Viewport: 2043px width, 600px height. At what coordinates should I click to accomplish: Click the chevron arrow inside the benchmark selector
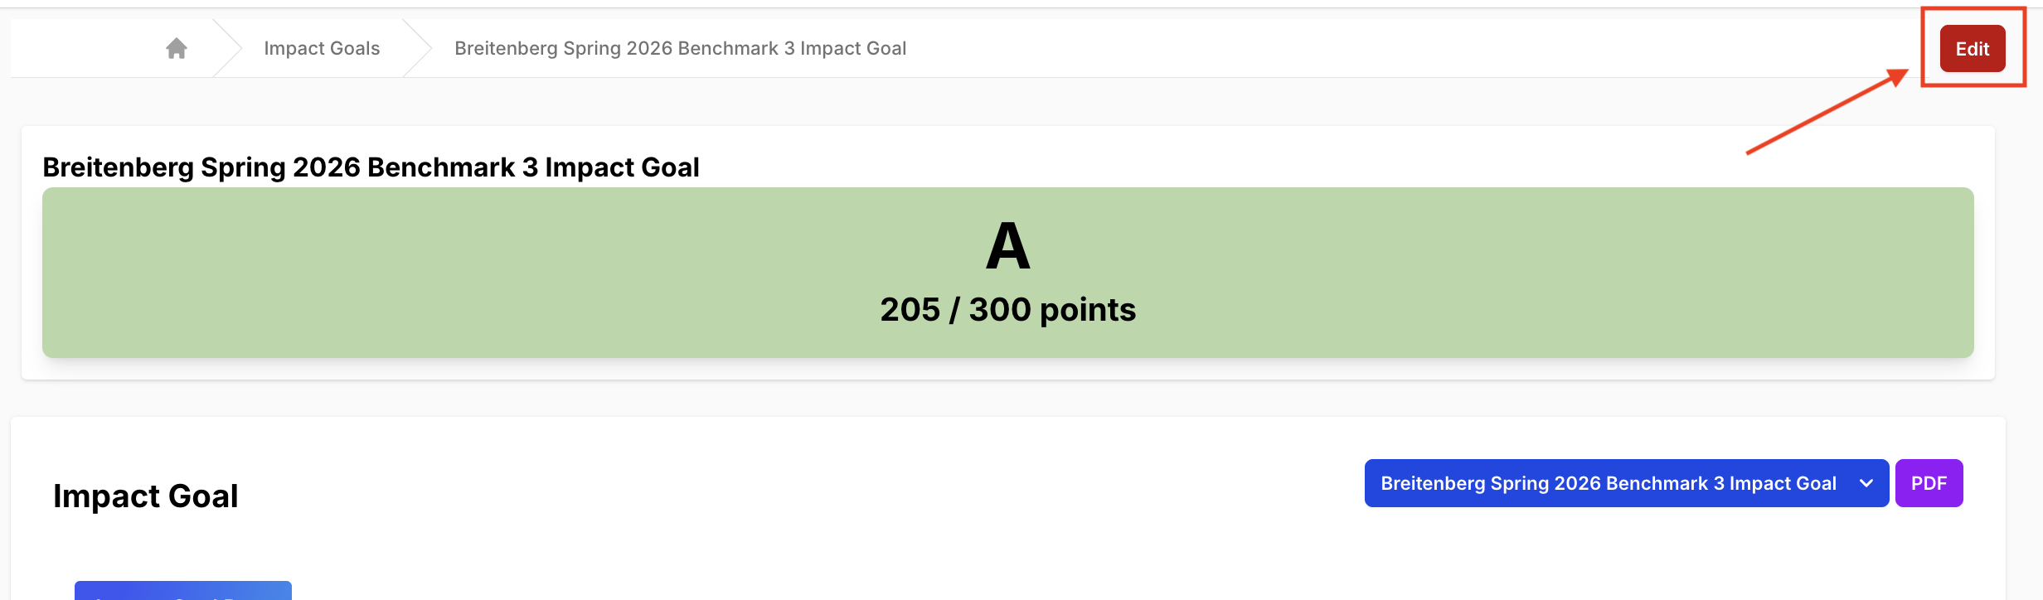1866,482
